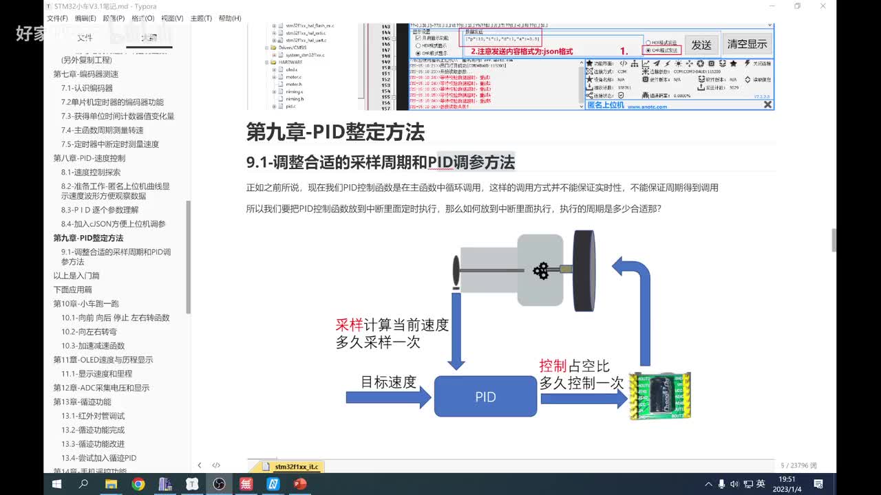The image size is (881, 495).
Task: Select bold outline item 第九章-PID整定方法
Action: pyautogui.click(x=88, y=238)
